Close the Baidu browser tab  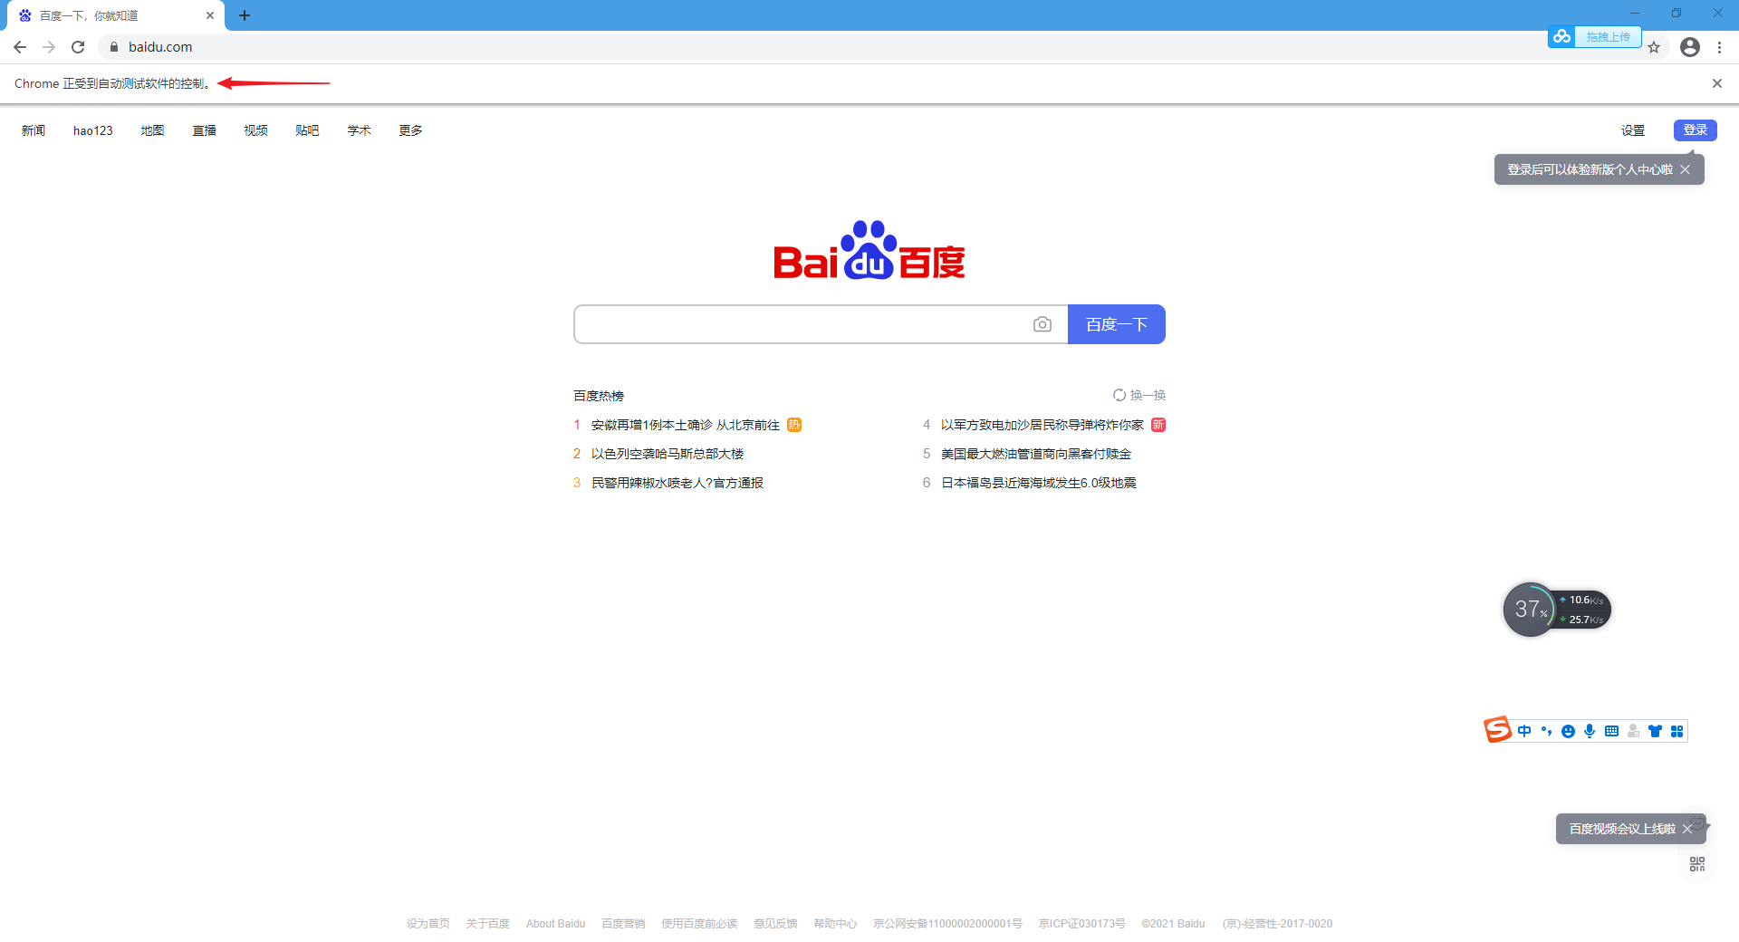[210, 15]
